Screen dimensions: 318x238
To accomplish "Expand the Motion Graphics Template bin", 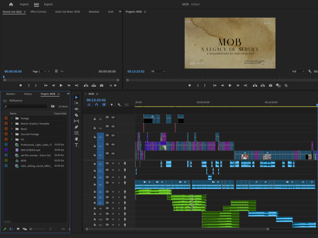I will coord(12,123).
